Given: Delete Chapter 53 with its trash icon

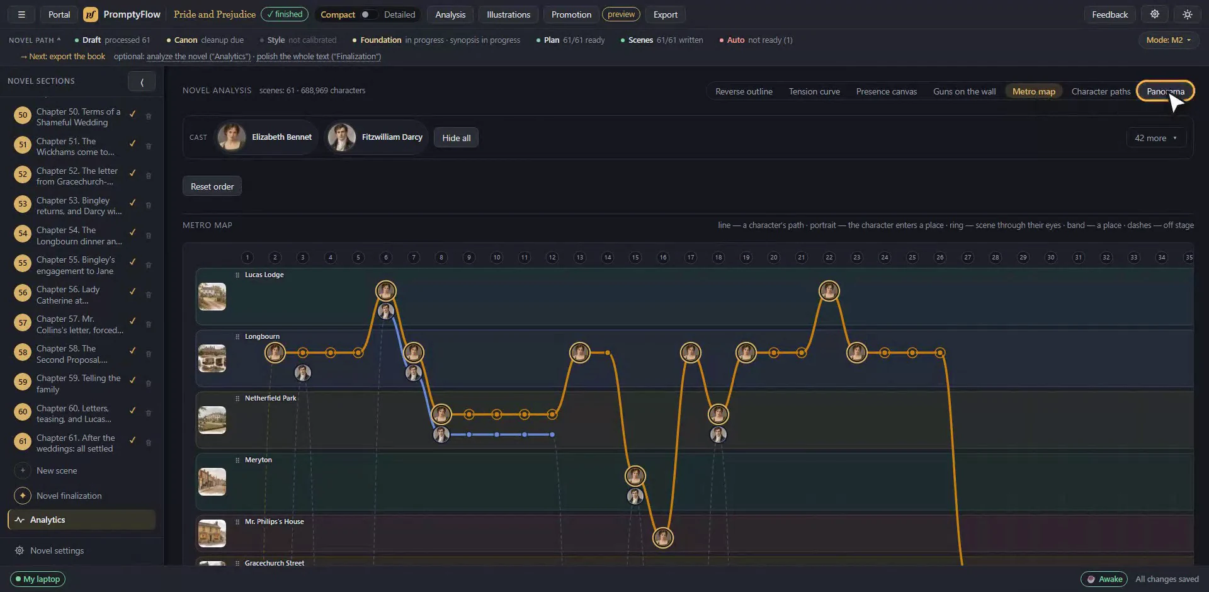Looking at the screenshot, I should (x=149, y=205).
